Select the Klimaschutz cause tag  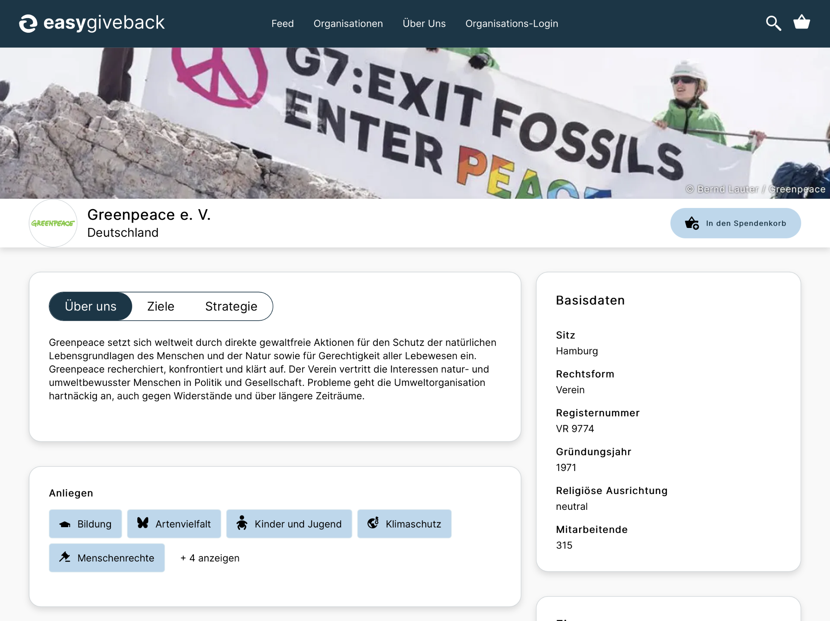pos(404,524)
